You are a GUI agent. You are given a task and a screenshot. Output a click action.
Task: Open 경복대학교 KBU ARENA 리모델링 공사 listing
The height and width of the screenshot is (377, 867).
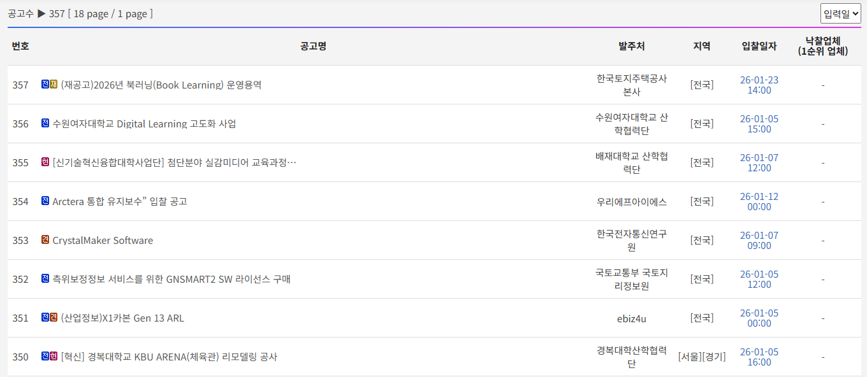point(169,357)
